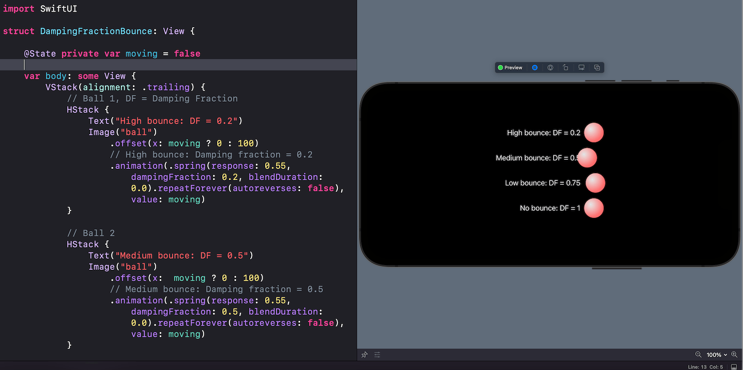
Task: Click comment // Ball 1, DF = Damping Fraction
Action: tap(152, 98)
